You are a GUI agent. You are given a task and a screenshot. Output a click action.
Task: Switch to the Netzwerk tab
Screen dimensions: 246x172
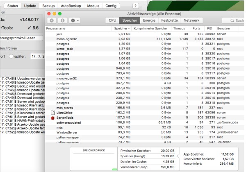(x=191, y=20)
